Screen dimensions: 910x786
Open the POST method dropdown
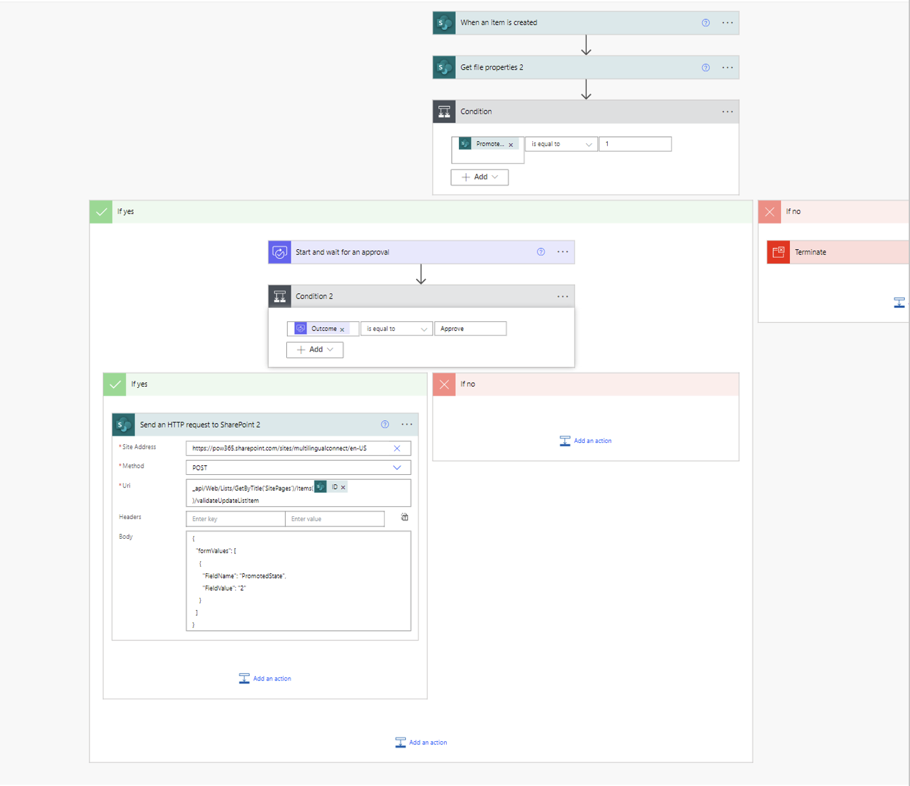click(396, 467)
